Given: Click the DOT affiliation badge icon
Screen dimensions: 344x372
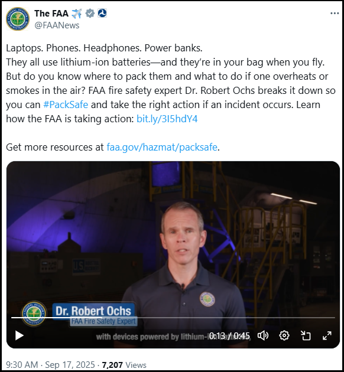Looking at the screenshot, I should (x=102, y=13).
